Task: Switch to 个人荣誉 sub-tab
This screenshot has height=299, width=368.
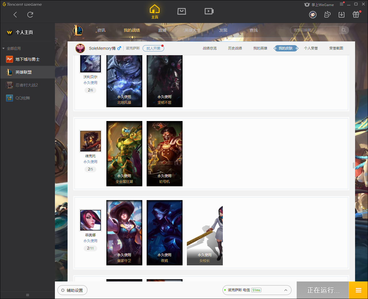Action: [x=311, y=48]
